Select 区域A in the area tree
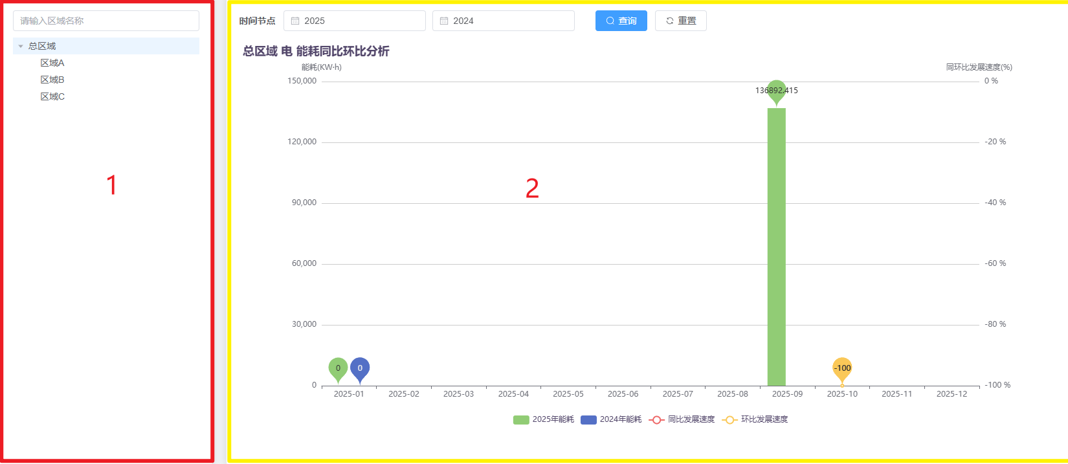1068x464 pixels. pos(52,63)
